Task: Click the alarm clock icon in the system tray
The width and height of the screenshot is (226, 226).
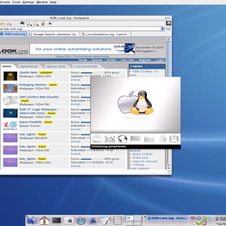Action: point(204,223)
